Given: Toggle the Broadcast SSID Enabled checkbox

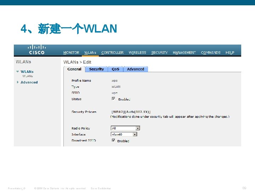Looking at the screenshot, I should 114,140.
